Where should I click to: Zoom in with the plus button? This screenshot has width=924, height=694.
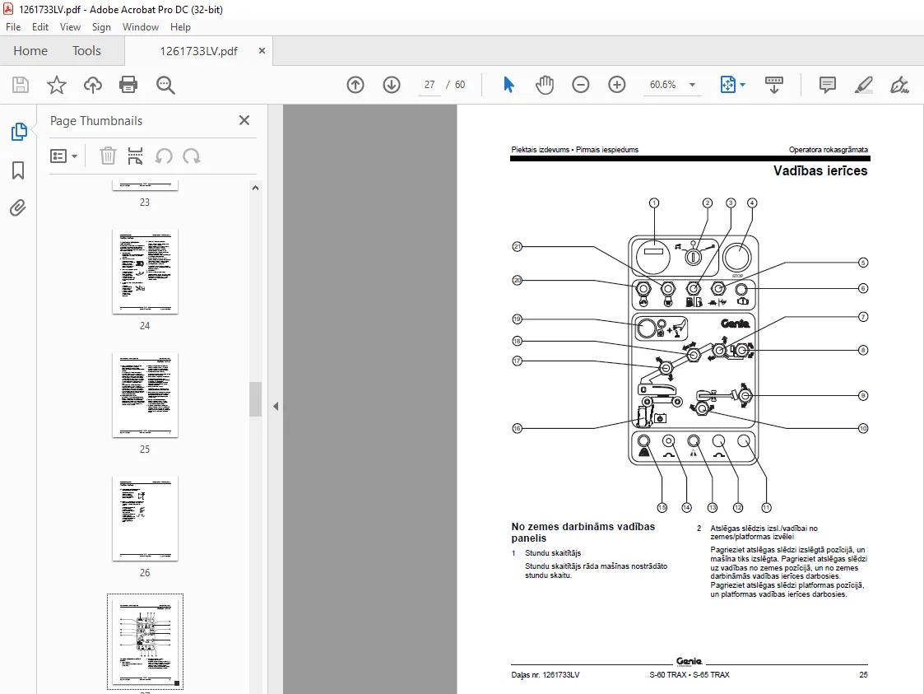pyautogui.click(x=617, y=85)
